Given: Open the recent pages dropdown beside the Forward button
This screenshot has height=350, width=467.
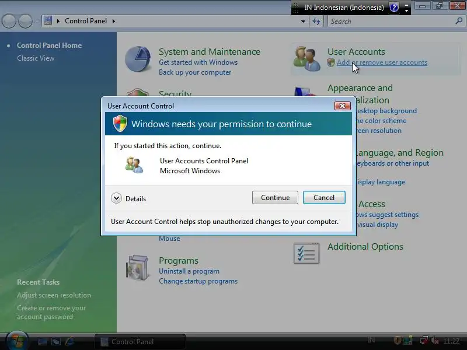Looking at the screenshot, I should click(x=36, y=21).
